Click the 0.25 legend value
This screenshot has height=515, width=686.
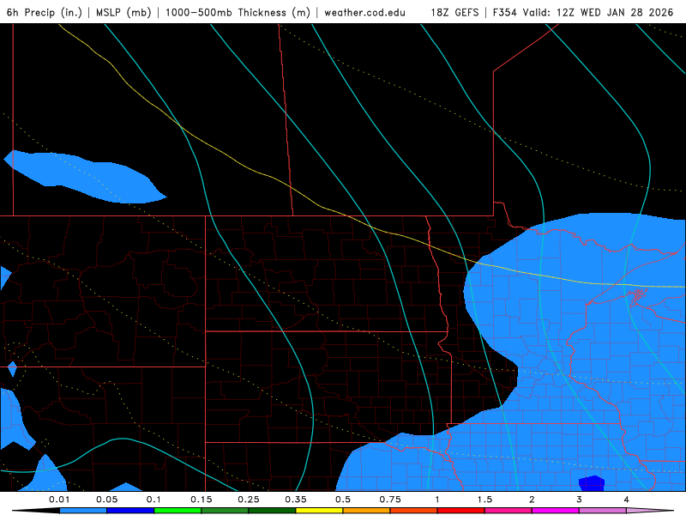(249, 500)
